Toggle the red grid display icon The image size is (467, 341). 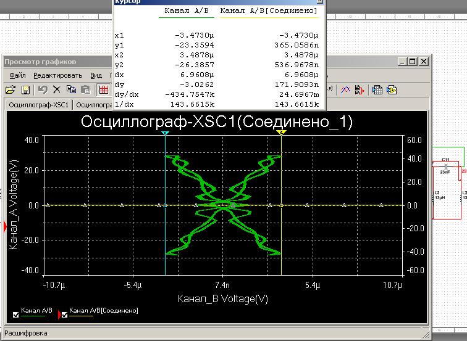point(103,89)
